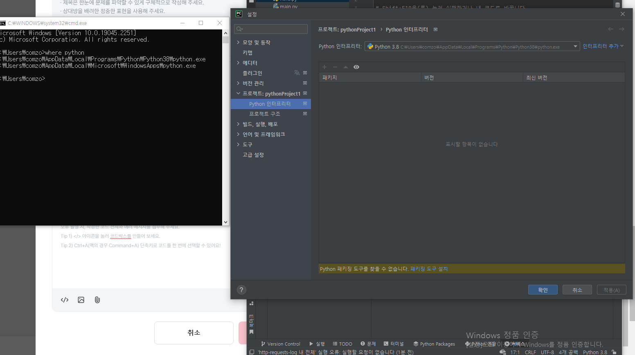The width and height of the screenshot is (635, 355).
Task: Select 프로젝트 구조 in settings tree
Action: (x=265, y=114)
